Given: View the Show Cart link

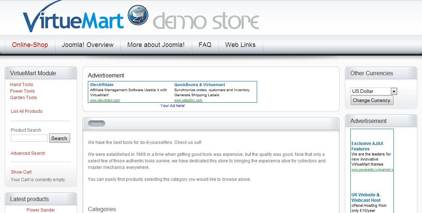Looking at the screenshot, I should 21,172.
